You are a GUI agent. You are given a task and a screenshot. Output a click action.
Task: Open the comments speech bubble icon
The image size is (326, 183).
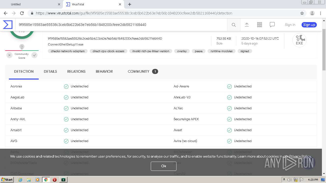pyautogui.click(x=272, y=25)
